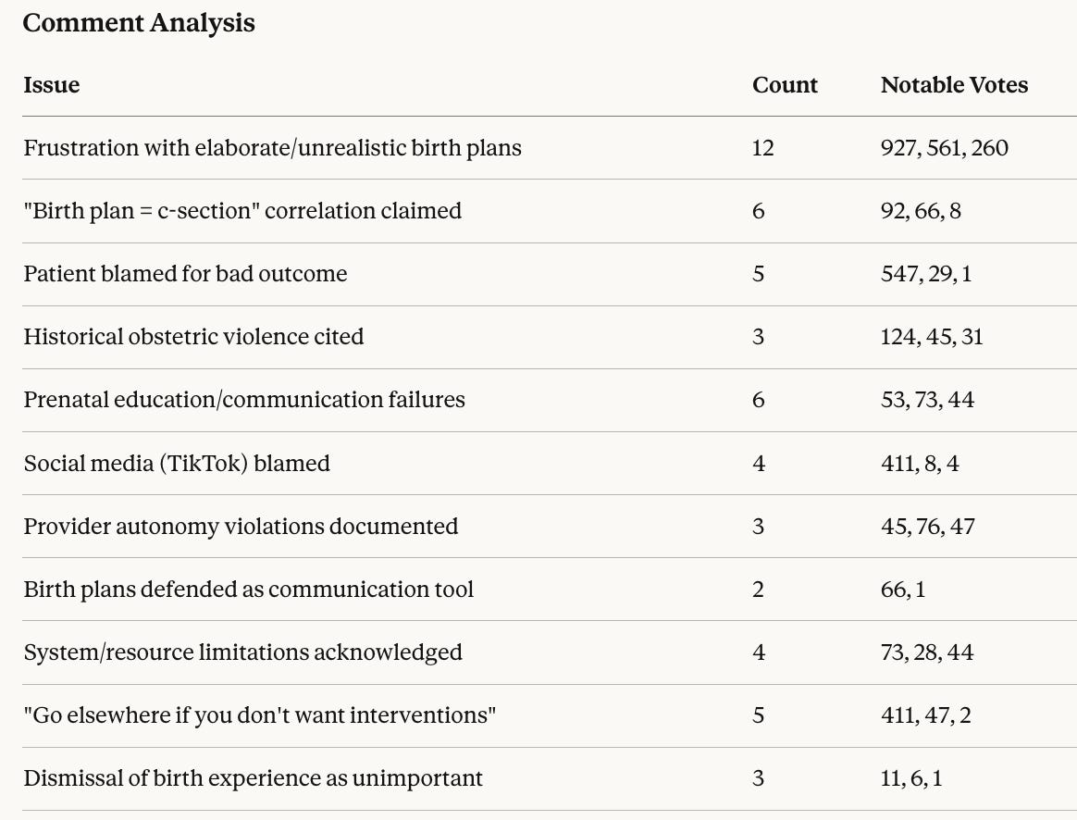
Task: Click the "124, 45, 31" votes cell
Action: [931, 337]
